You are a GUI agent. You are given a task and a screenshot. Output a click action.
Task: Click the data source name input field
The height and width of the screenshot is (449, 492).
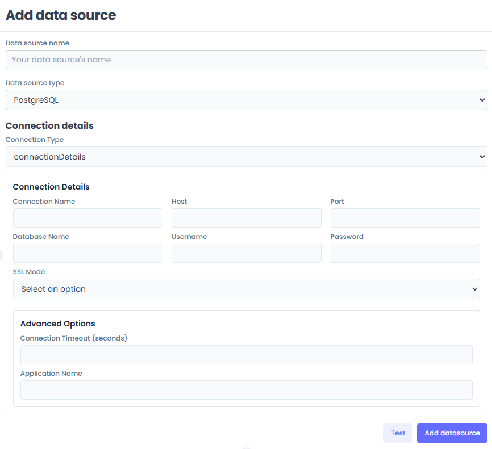click(x=246, y=60)
